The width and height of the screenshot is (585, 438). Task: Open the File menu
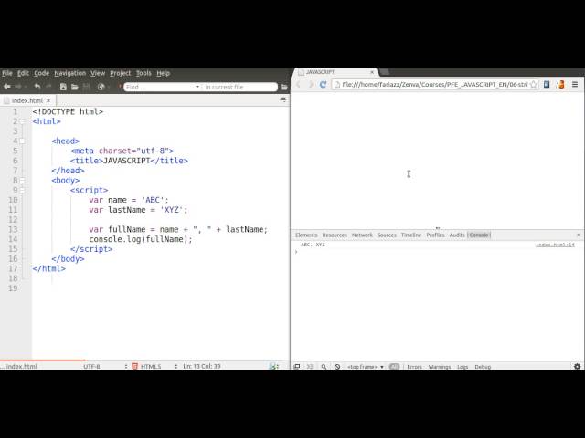pos(7,73)
